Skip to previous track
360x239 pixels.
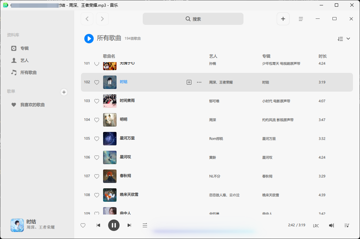coord(98,226)
